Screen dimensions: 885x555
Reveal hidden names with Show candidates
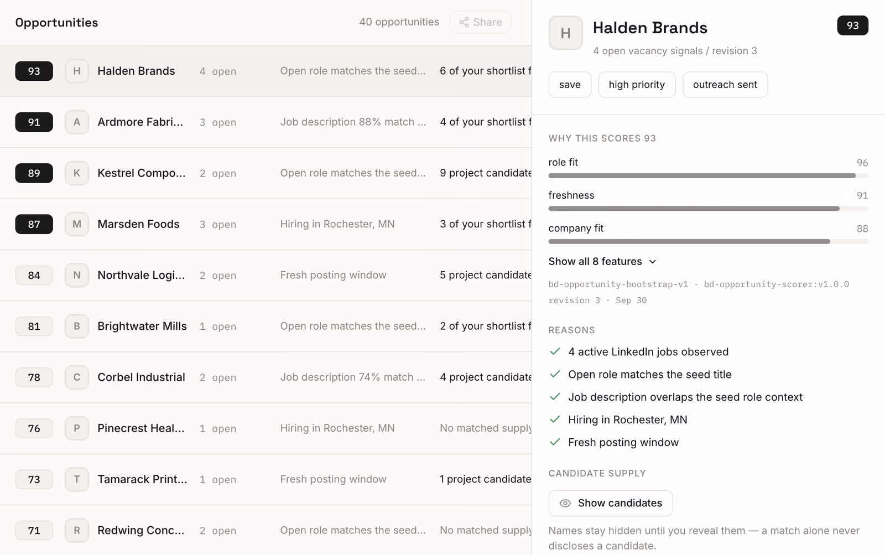click(611, 504)
